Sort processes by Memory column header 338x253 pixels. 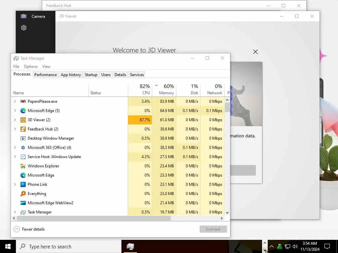point(164,90)
